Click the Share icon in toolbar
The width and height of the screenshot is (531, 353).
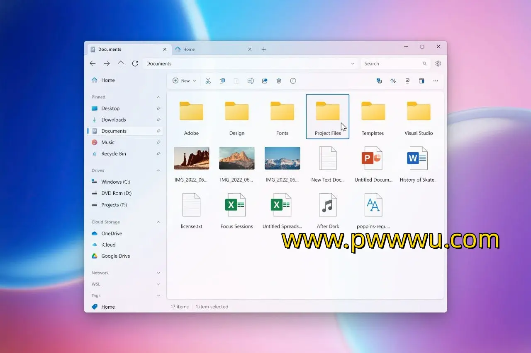265,81
